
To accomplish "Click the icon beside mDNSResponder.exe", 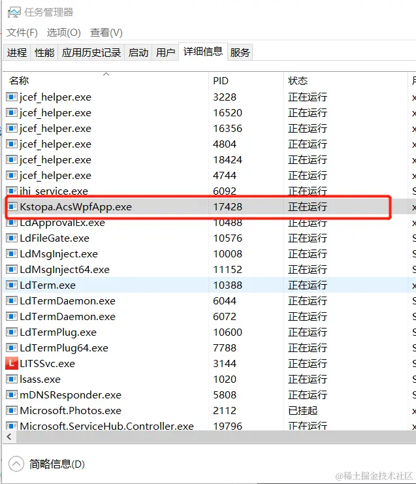I will click(x=12, y=395).
